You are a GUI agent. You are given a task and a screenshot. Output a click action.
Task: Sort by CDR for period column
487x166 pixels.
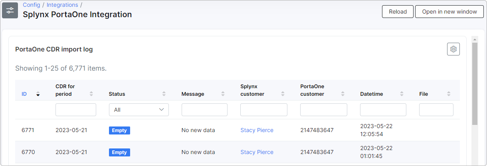coord(91,94)
